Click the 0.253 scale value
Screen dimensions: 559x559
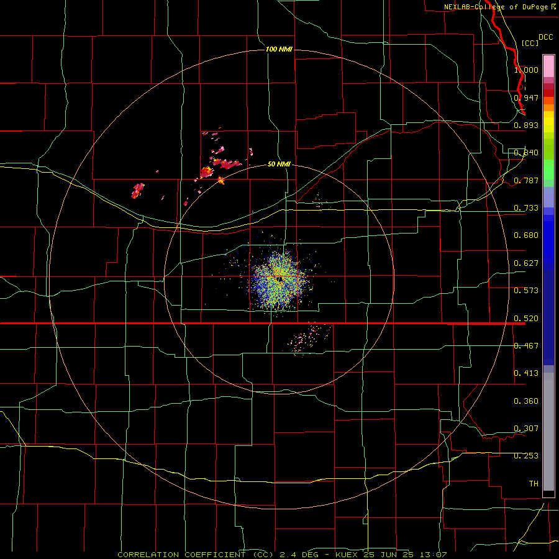pos(526,456)
